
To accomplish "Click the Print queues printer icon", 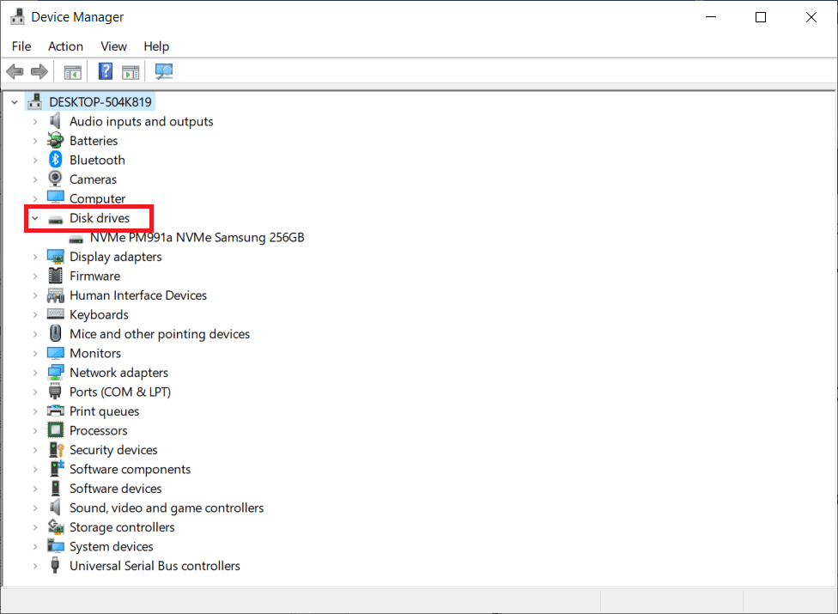I will coord(56,411).
